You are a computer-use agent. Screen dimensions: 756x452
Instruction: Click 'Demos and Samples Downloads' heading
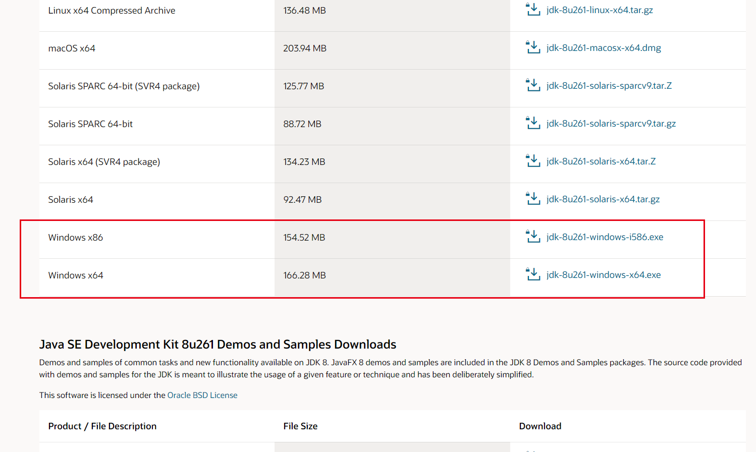pos(218,345)
